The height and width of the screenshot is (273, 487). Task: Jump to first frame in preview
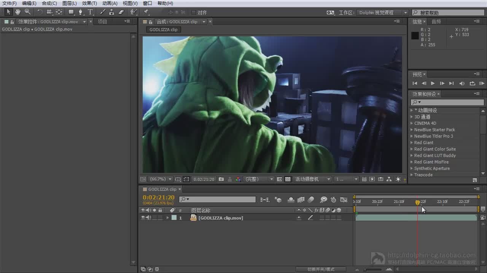pyautogui.click(x=415, y=83)
